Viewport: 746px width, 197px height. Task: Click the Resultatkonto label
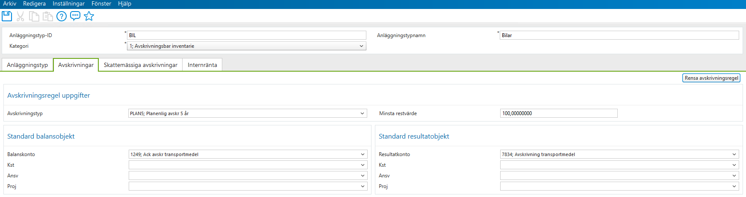click(394, 154)
